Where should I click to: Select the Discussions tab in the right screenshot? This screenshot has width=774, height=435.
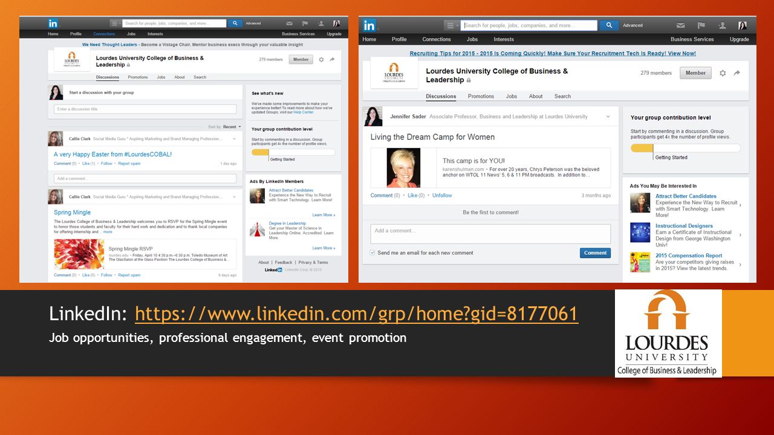click(441, 96)
